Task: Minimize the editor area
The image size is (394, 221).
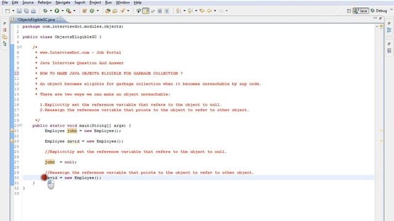Action: [375, 18]
